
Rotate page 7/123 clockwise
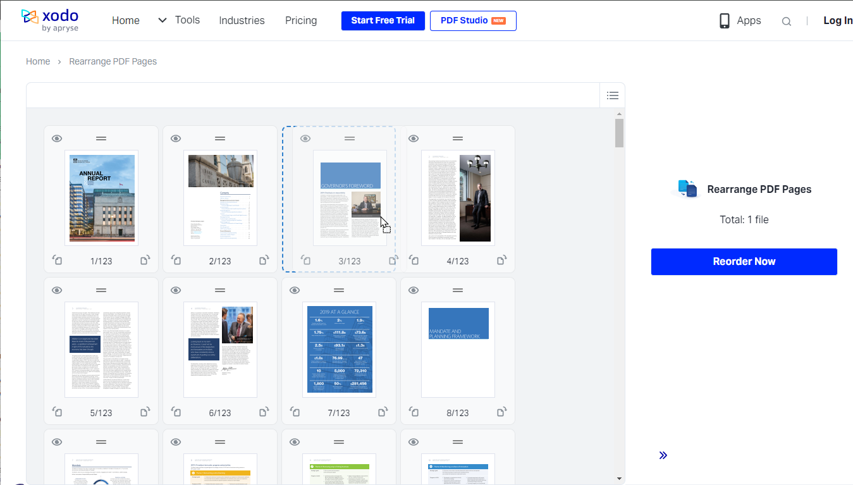[383, 412]
